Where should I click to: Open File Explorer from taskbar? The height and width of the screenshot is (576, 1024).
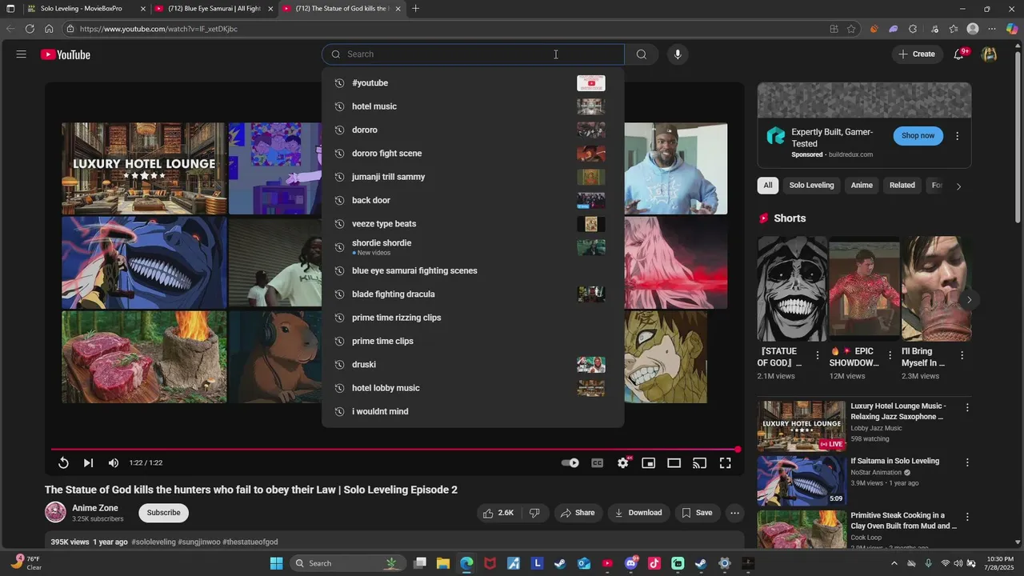443,563
